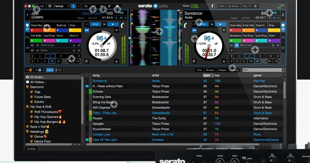Eject the track from deck 1
Viewport: 310px width, 163px height.
[117, 61]
